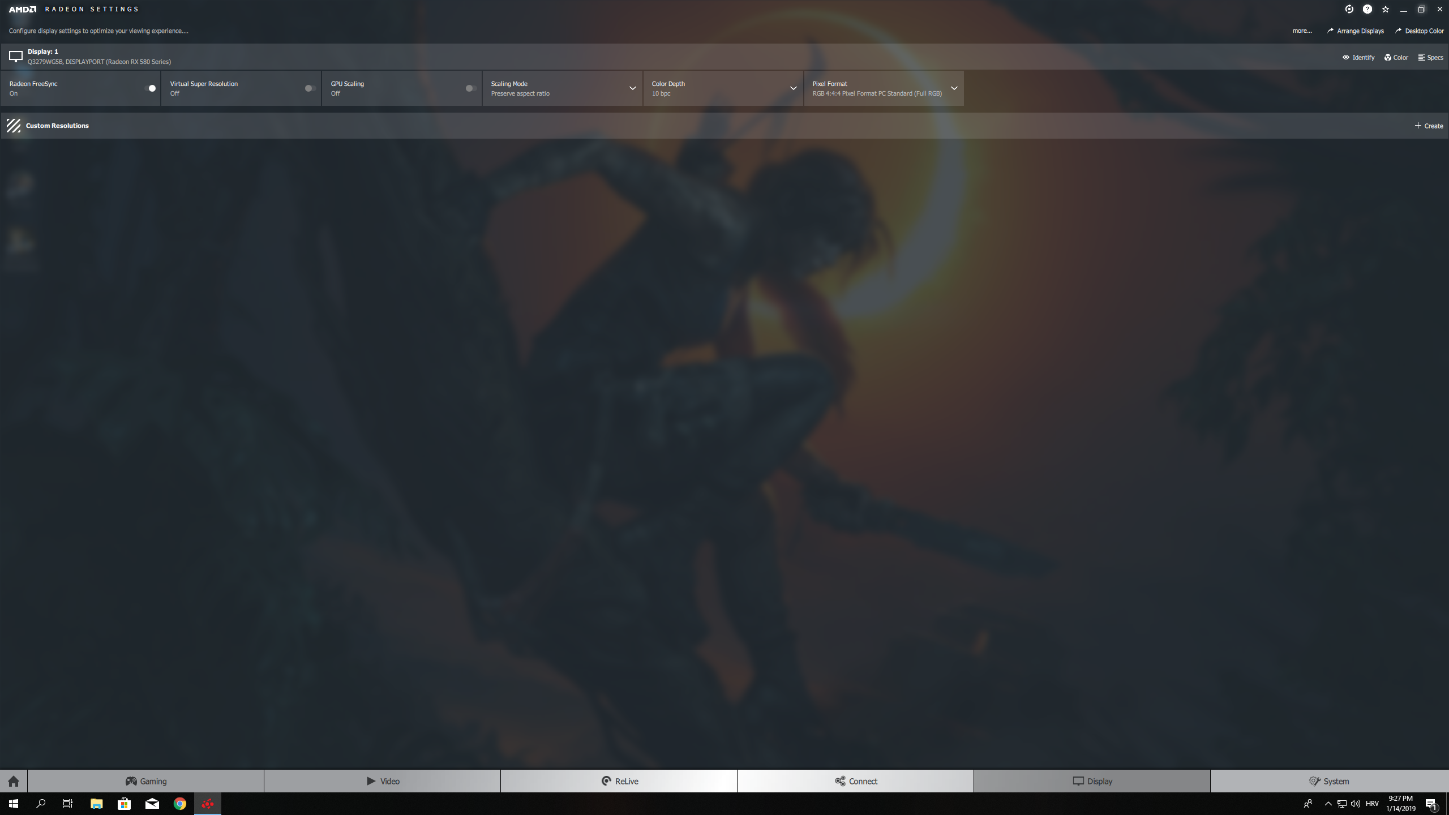
Task: Enable Virtual Super Resolution toggle
Action: tap(310, 88)
